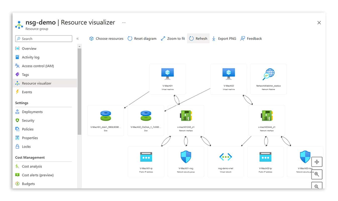Select the nsg-demo-vnet virtual network icon

pyautogui.click(x=225, y=157)
